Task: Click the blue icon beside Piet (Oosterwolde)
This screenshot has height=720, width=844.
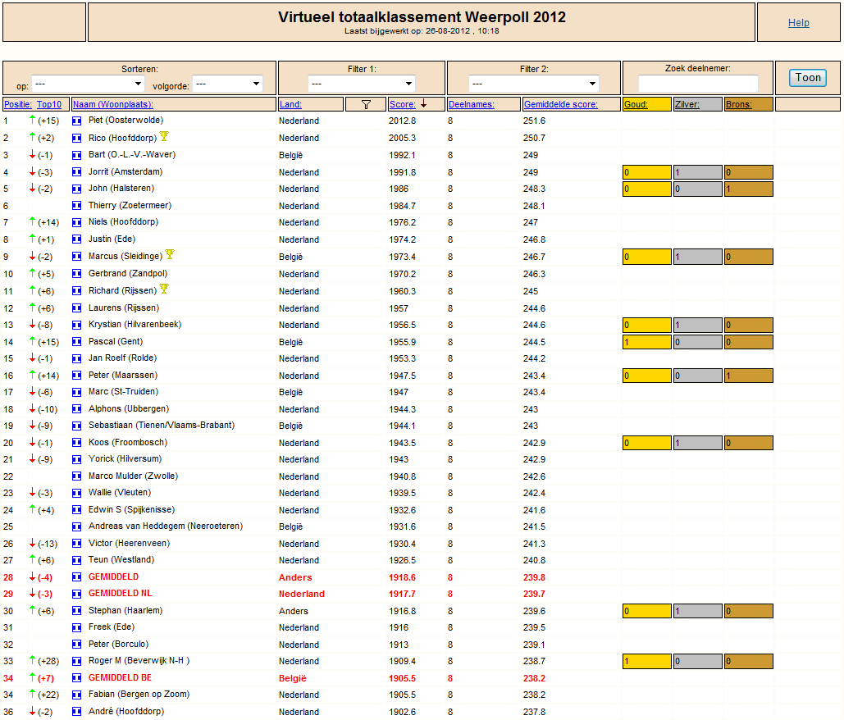Action: [76, 121]
